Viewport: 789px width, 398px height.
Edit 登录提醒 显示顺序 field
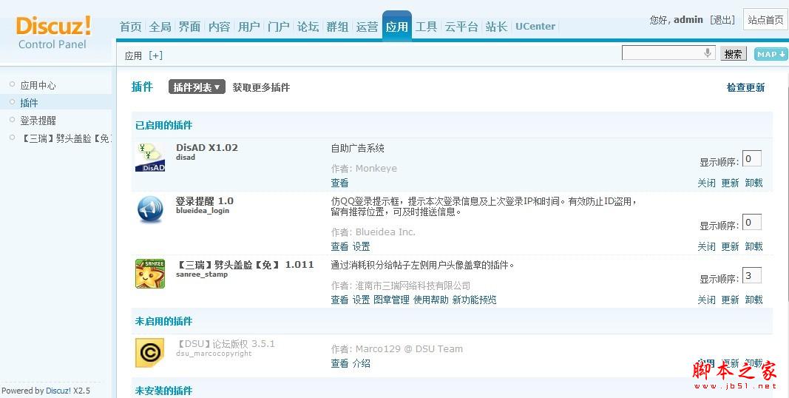752,222
